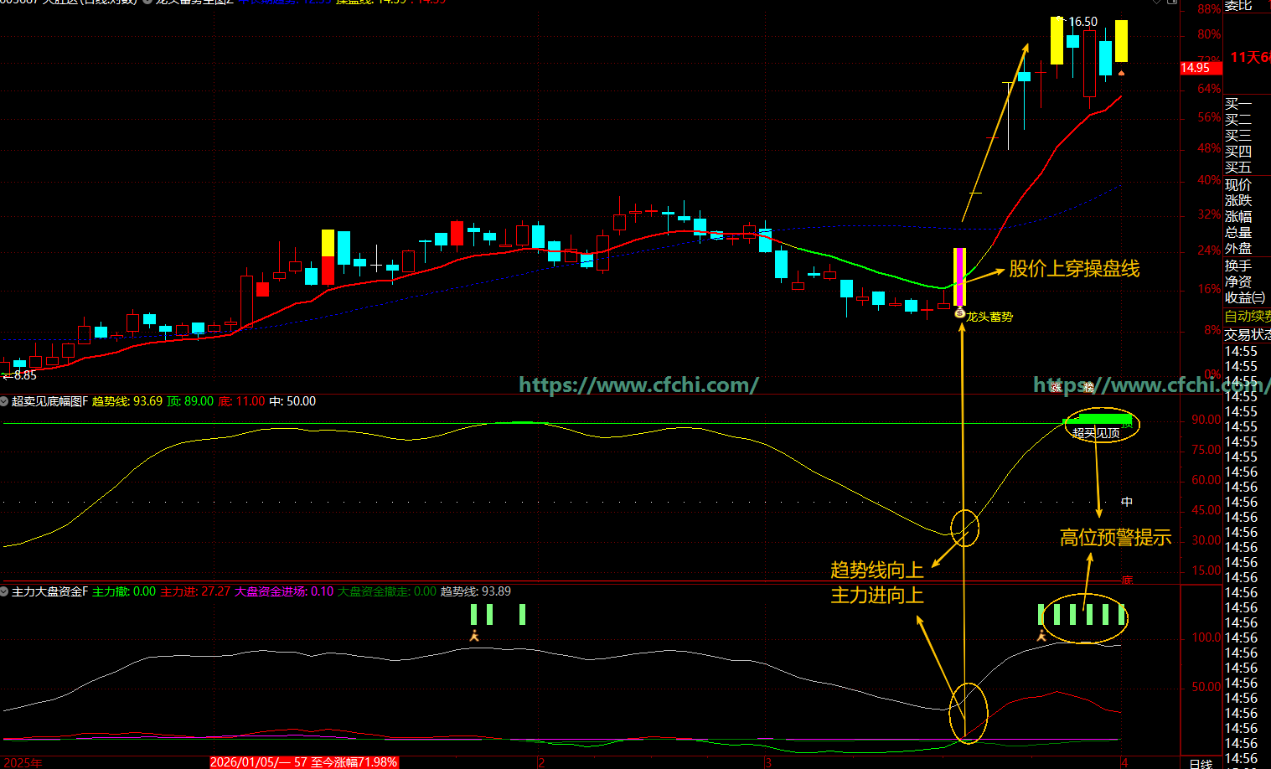Image resolution: width=1271 pixels, height=769 pixels.
Task: Expand the 主力大盘资金F indicator dropdown arrow
Action: point(4,591)
